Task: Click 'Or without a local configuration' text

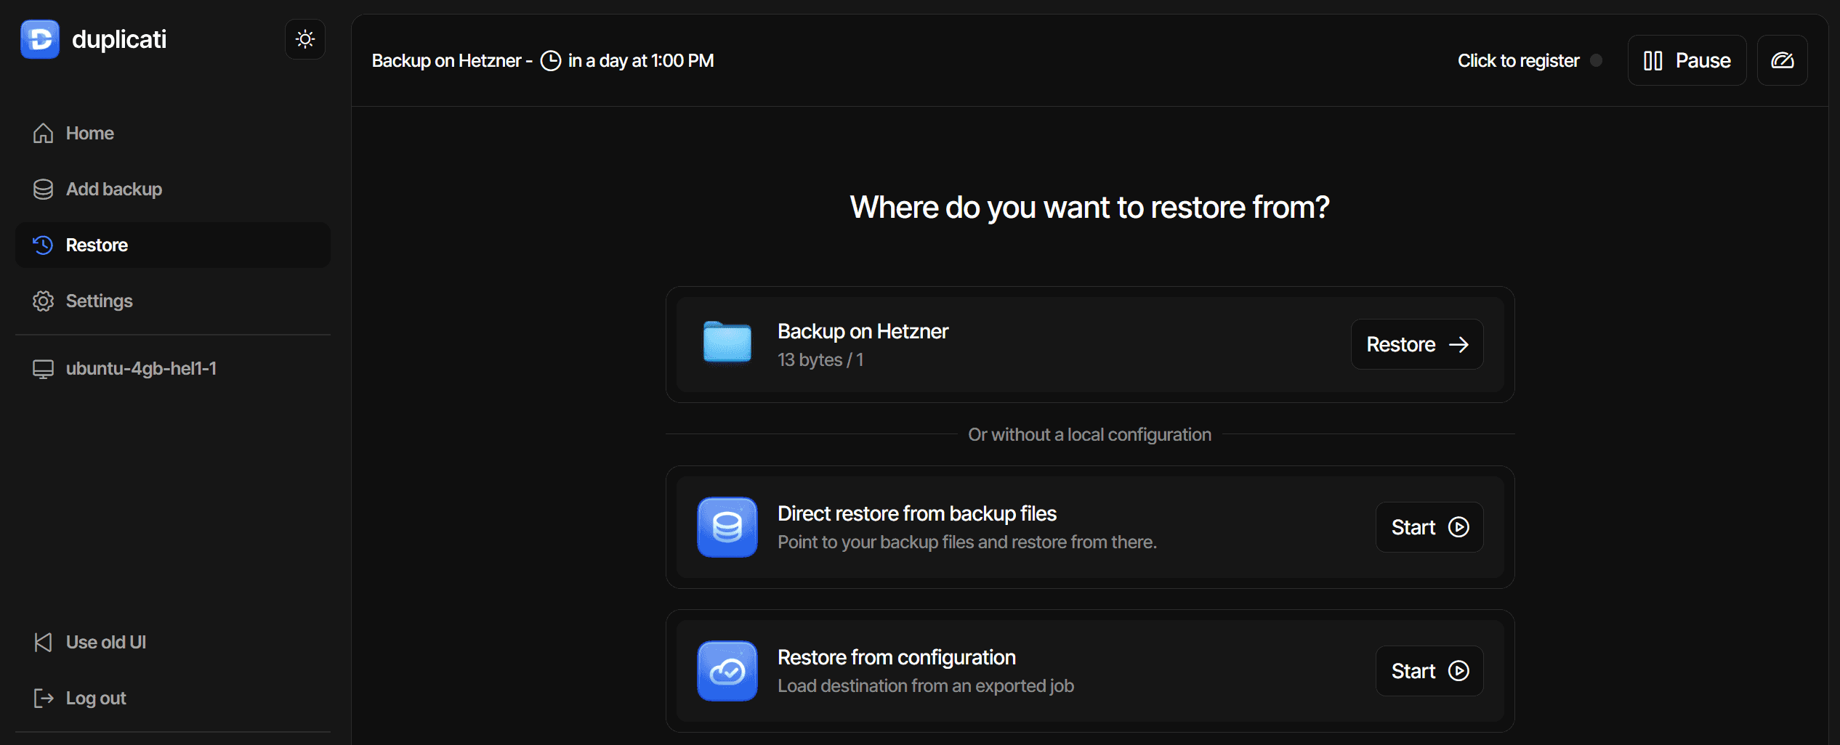Action: click(1089, 435)
